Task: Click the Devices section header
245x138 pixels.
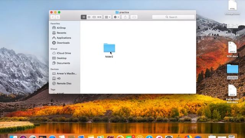Action: pos(54,69)
